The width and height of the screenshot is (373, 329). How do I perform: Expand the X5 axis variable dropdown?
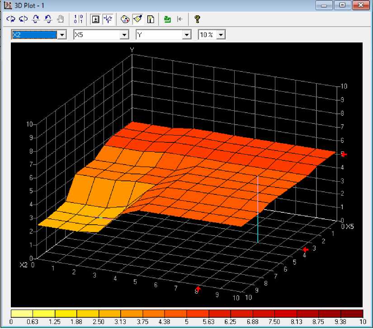click(124, 35)
